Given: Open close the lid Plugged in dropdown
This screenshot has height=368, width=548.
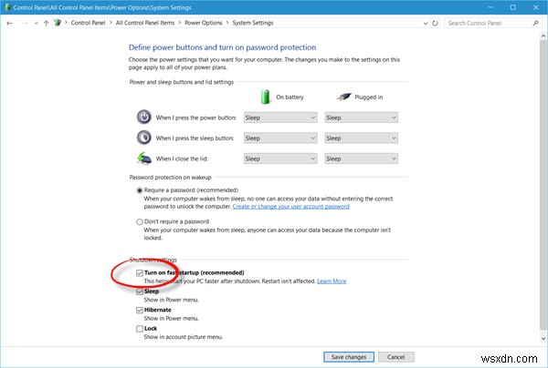Looking at the screenshot, I should [x=362, y=158].
